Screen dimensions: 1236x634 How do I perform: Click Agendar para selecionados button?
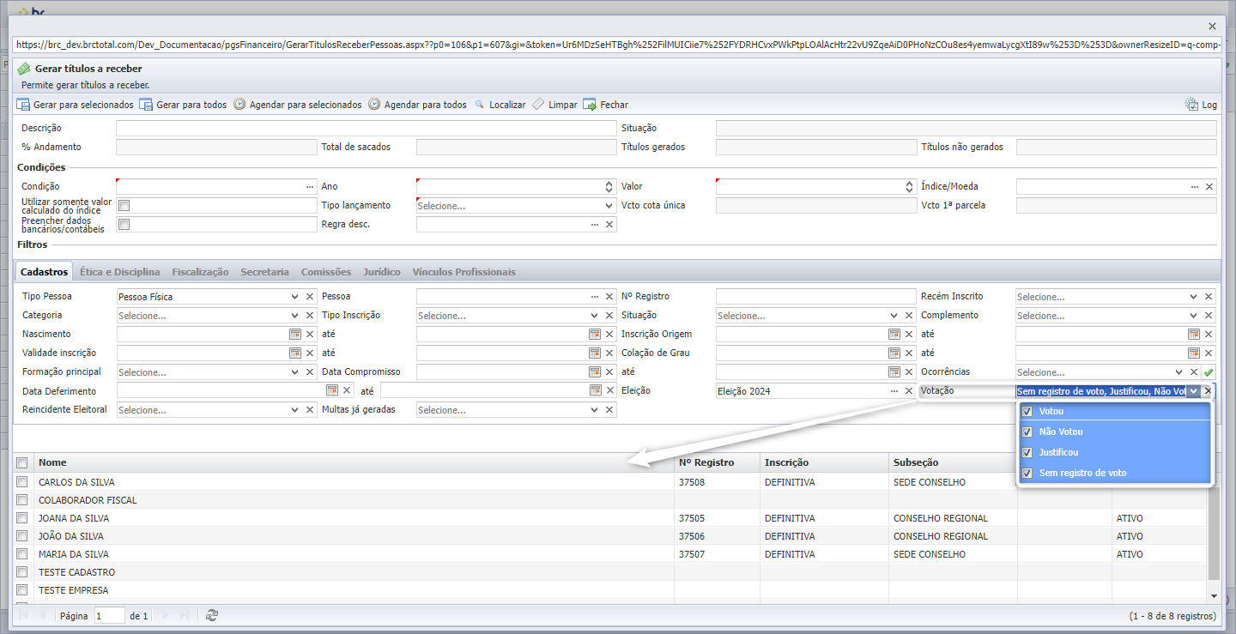coord(298,105)
